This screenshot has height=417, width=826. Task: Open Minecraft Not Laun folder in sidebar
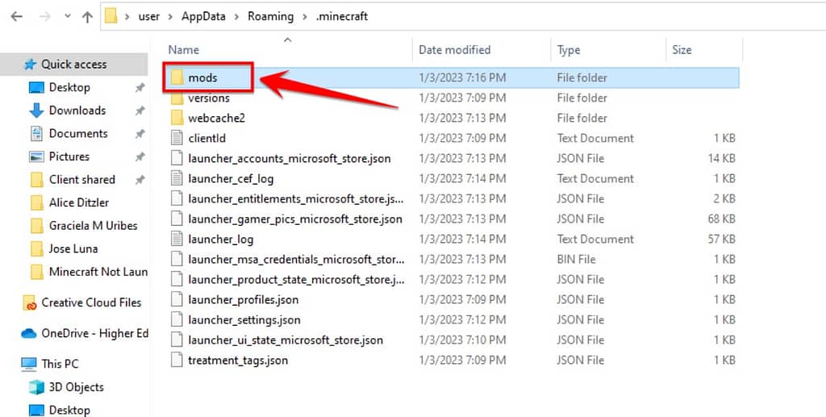click(x=98, y=272)
